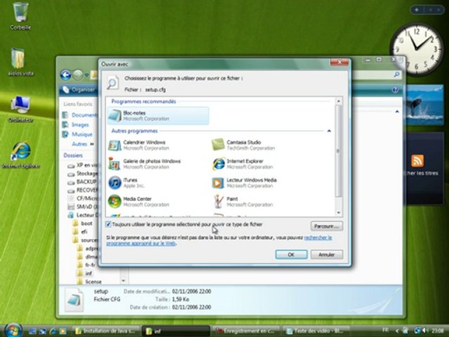Launch Internet Explorer from Quick Launch

(x=53, y=331)
